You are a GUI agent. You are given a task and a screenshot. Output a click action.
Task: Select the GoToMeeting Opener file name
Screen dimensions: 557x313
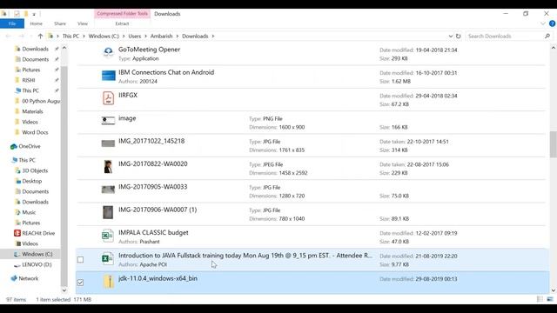149,50
